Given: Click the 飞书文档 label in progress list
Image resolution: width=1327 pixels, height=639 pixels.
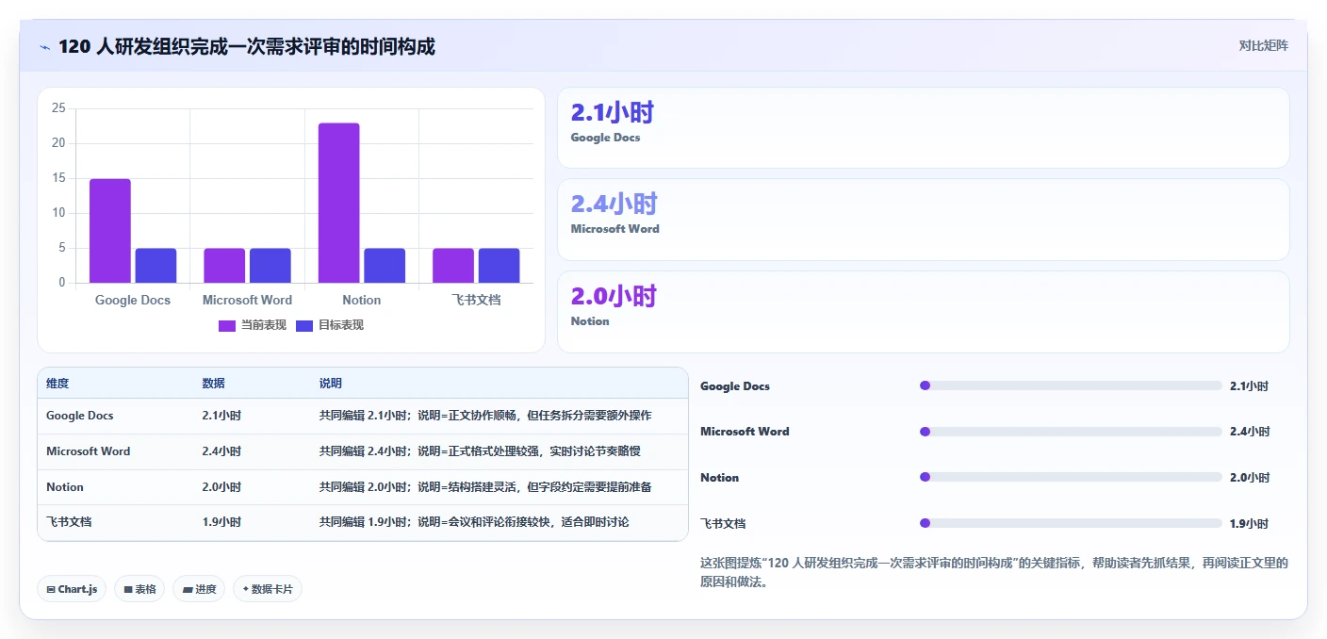Looking at the screenshot, I should 723,523.
